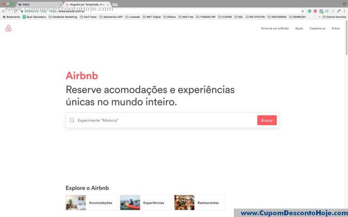This screenshot has height=217, width=348.
Task: Open the red Pinterest extension icon
Action: tap(315, 11)
